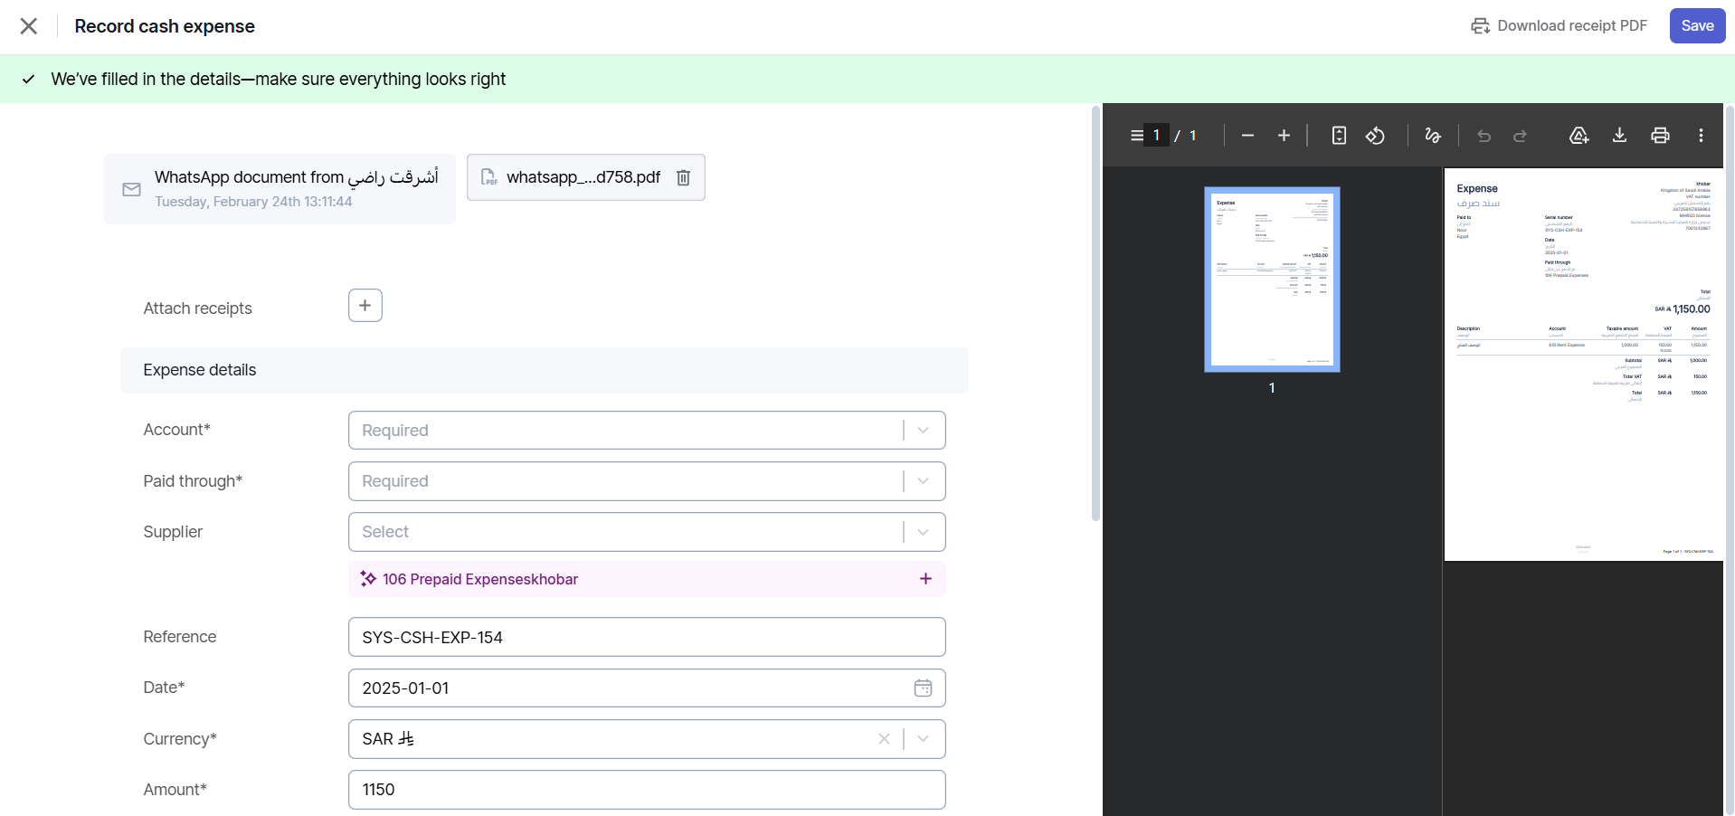Open the Supplier select dropdown

point(923,532)
